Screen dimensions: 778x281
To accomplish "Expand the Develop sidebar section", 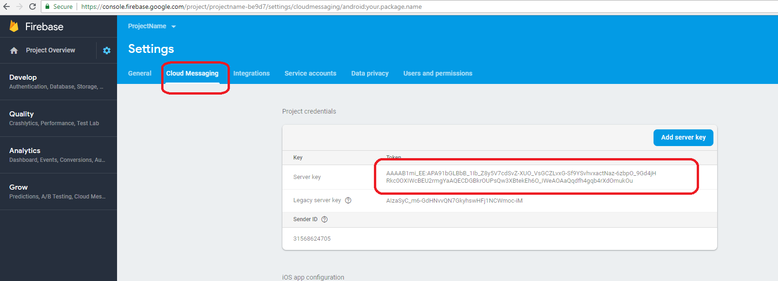I will point(56,82).
